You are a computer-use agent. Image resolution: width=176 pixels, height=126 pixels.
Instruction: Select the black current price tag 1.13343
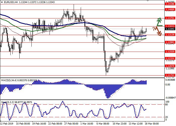tap(170, 29)
